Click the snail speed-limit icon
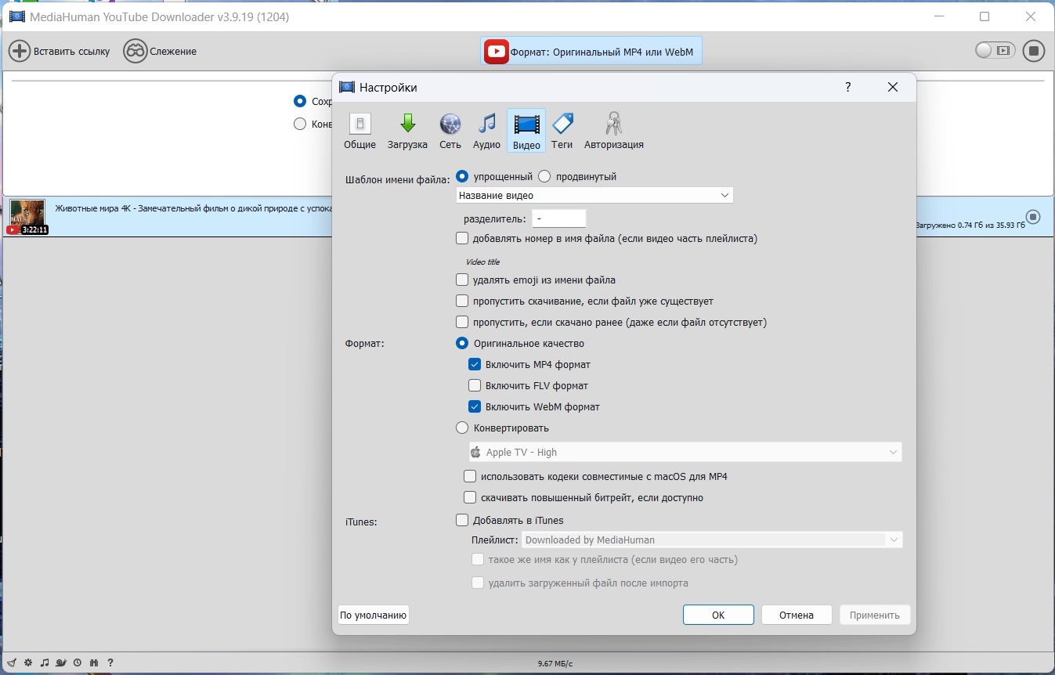The width and height of the screenshot is (1055, 675). pos(61,663)
